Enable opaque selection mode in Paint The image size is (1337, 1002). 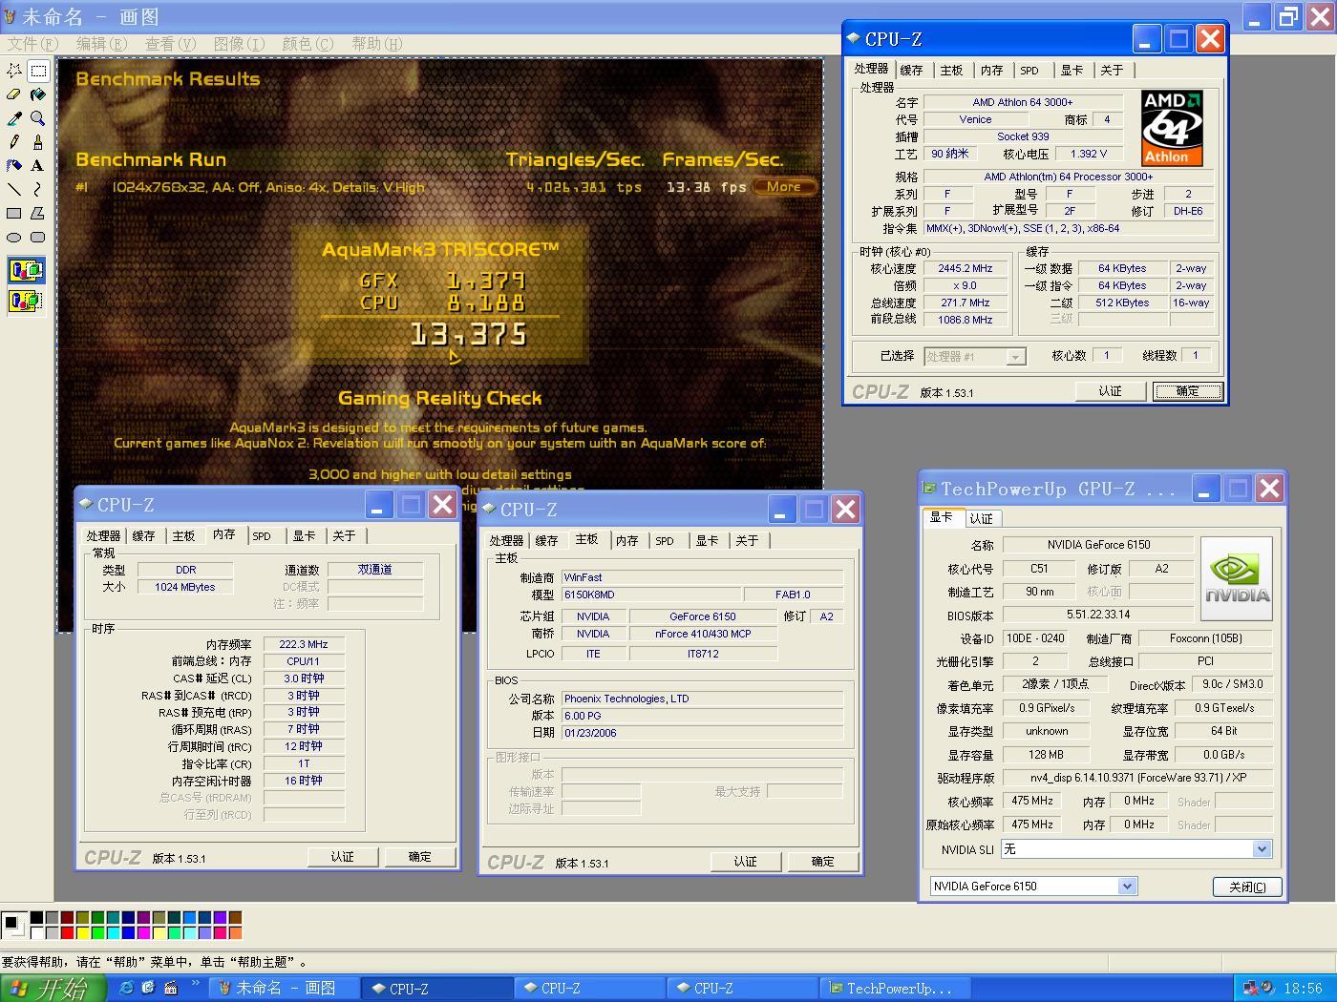tap(26, 271)
